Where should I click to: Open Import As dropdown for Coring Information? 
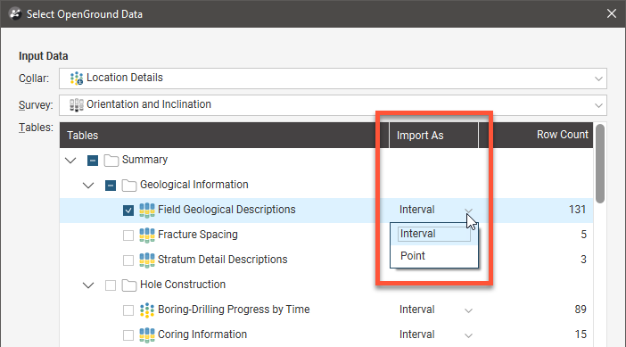(x=468, y=335)
